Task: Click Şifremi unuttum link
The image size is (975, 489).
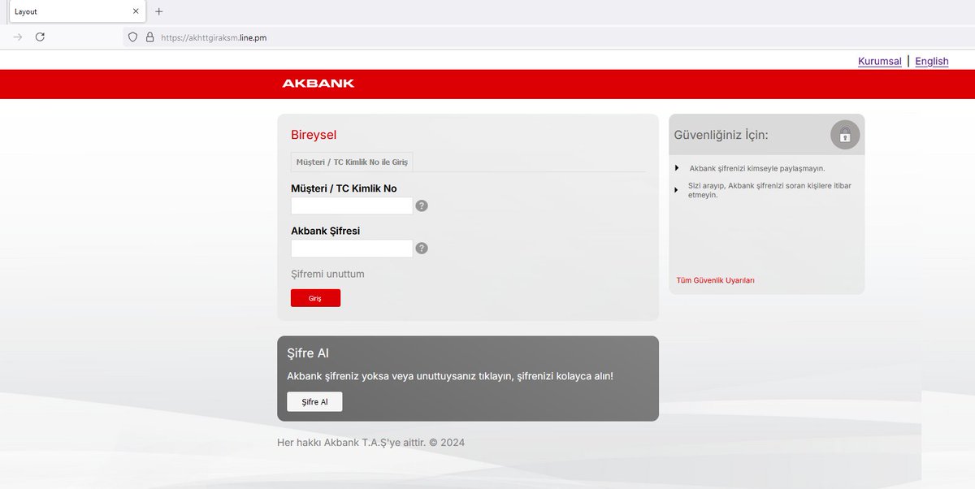Action: (x=327, y=274)
